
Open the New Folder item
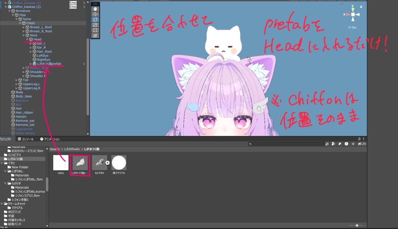(20, 167)
